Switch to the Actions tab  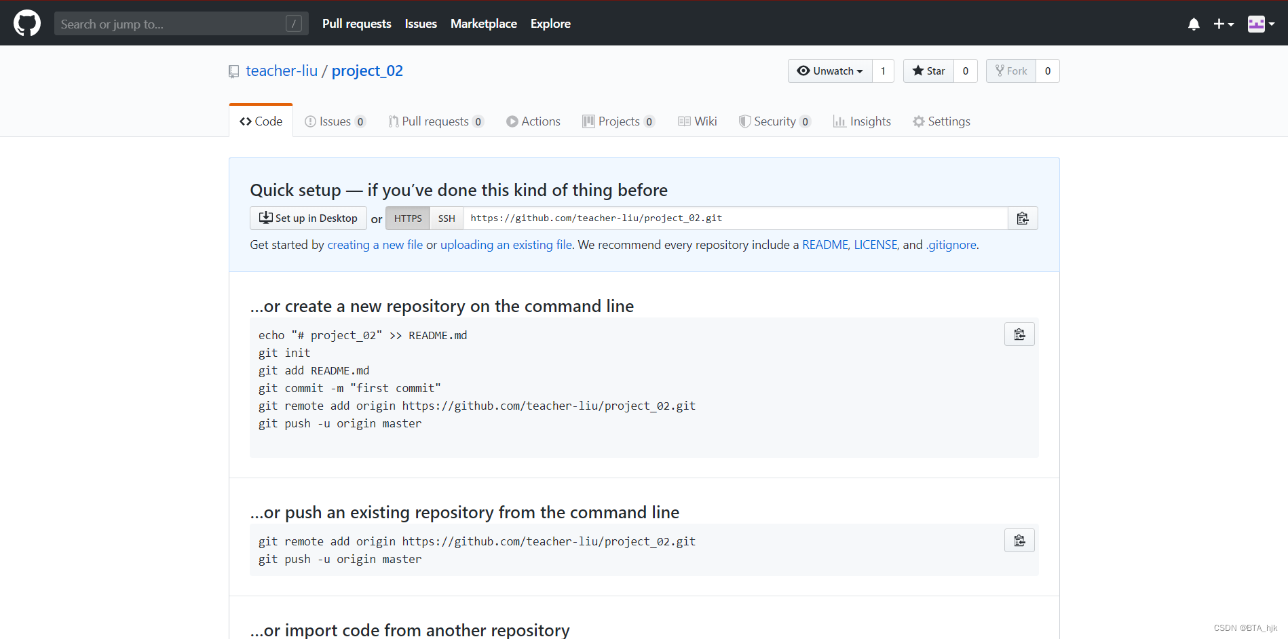533,121
